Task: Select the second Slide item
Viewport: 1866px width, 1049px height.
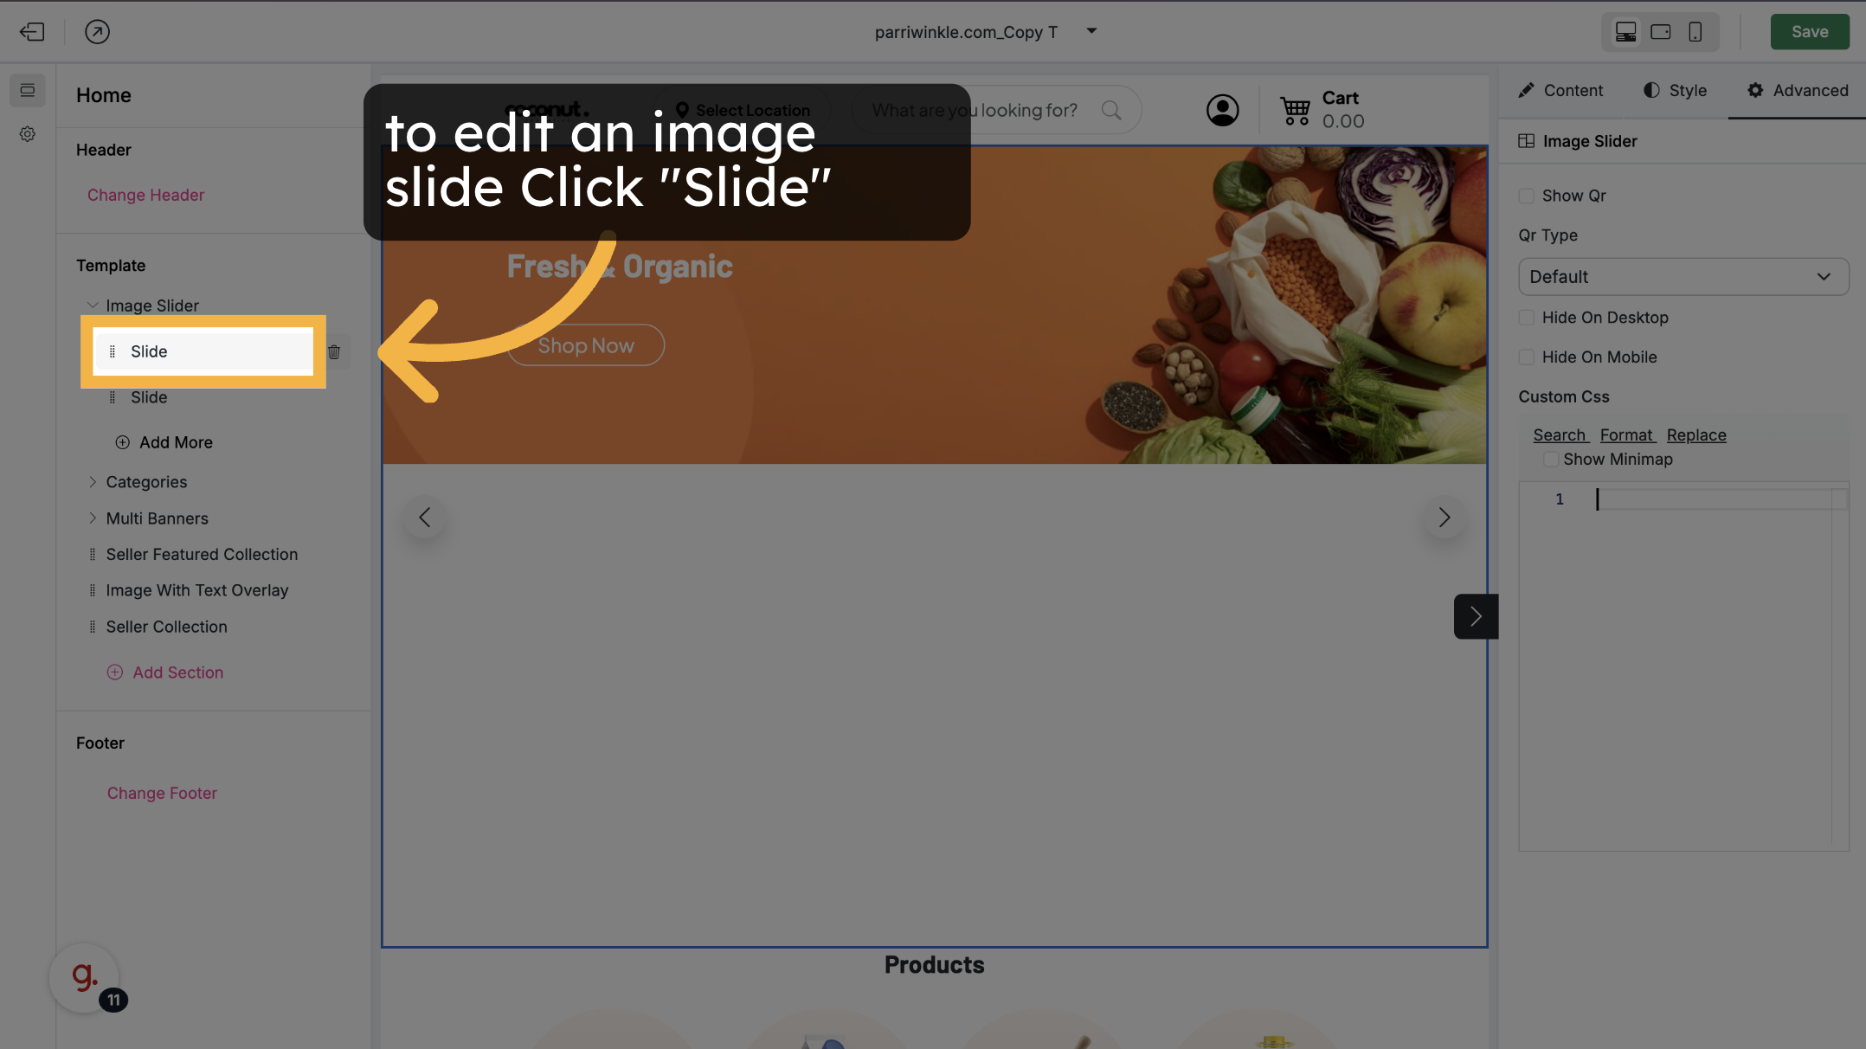Action: click(149, 397)
